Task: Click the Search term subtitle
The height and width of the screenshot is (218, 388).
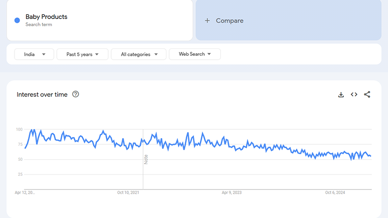Action: 39,25
